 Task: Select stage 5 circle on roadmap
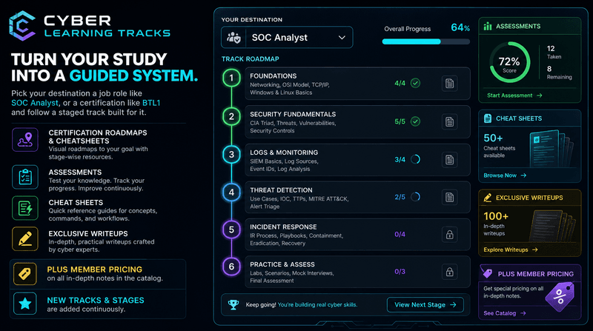231,230
